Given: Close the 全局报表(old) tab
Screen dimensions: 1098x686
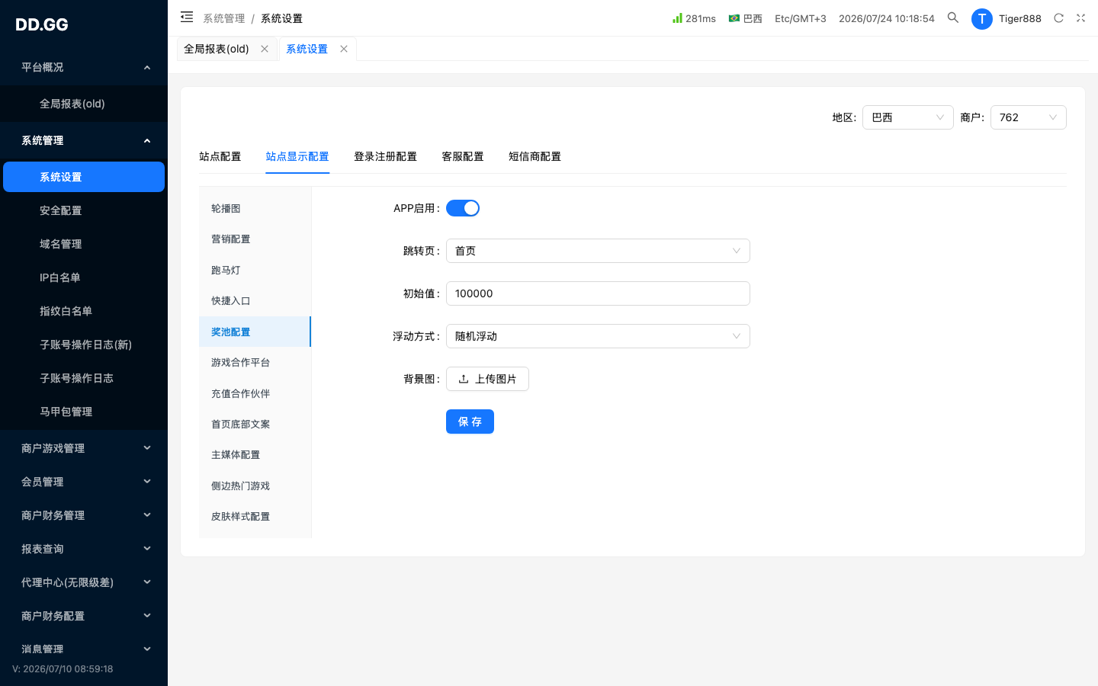Looking at the screenshot, I should [x=265, y=49].
